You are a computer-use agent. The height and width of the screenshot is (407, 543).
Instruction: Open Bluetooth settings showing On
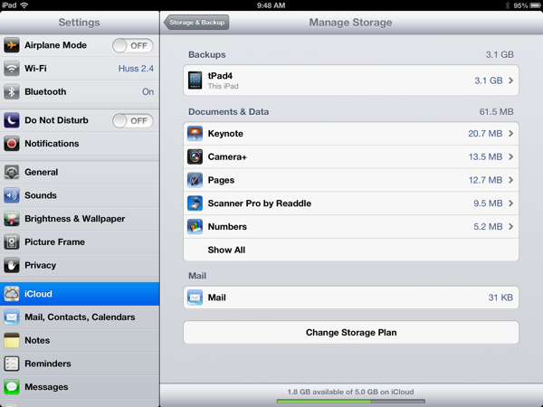click(x=80, y=91)
